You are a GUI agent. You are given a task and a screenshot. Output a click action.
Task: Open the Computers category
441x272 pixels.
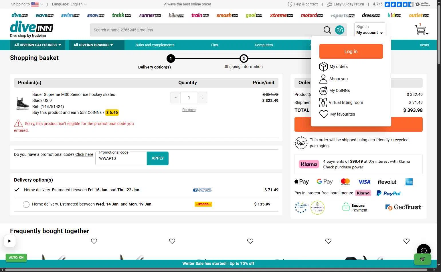point(264,45)
